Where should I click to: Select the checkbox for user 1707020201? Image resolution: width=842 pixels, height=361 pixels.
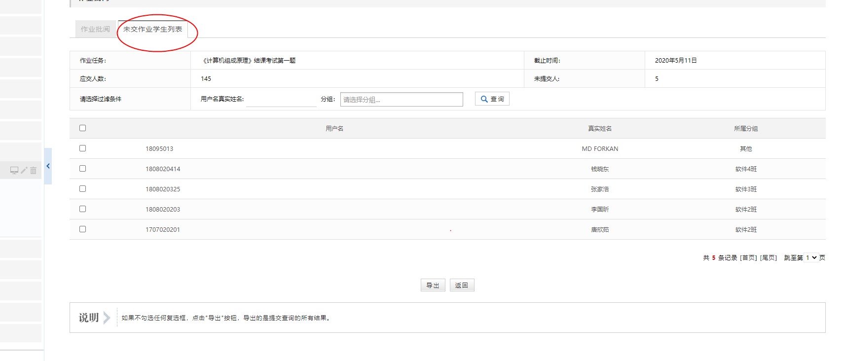(x=82, y=229)
